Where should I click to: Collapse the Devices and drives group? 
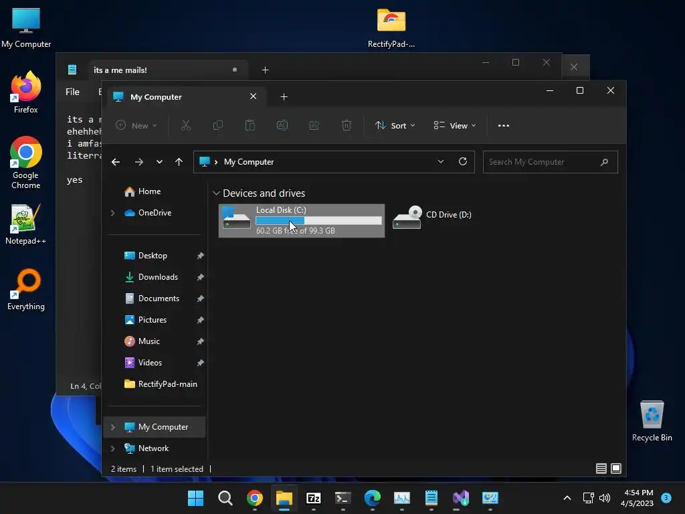(216, 193)
